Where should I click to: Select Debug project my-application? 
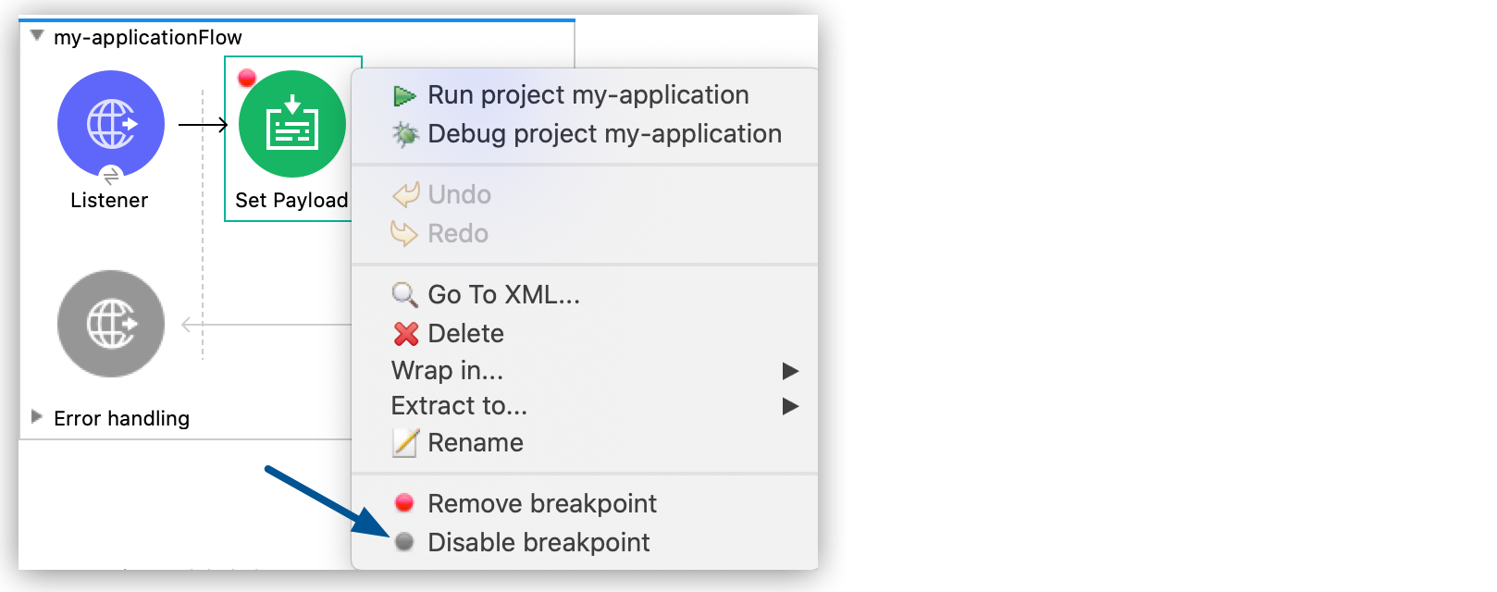click(x=603, y=133)
